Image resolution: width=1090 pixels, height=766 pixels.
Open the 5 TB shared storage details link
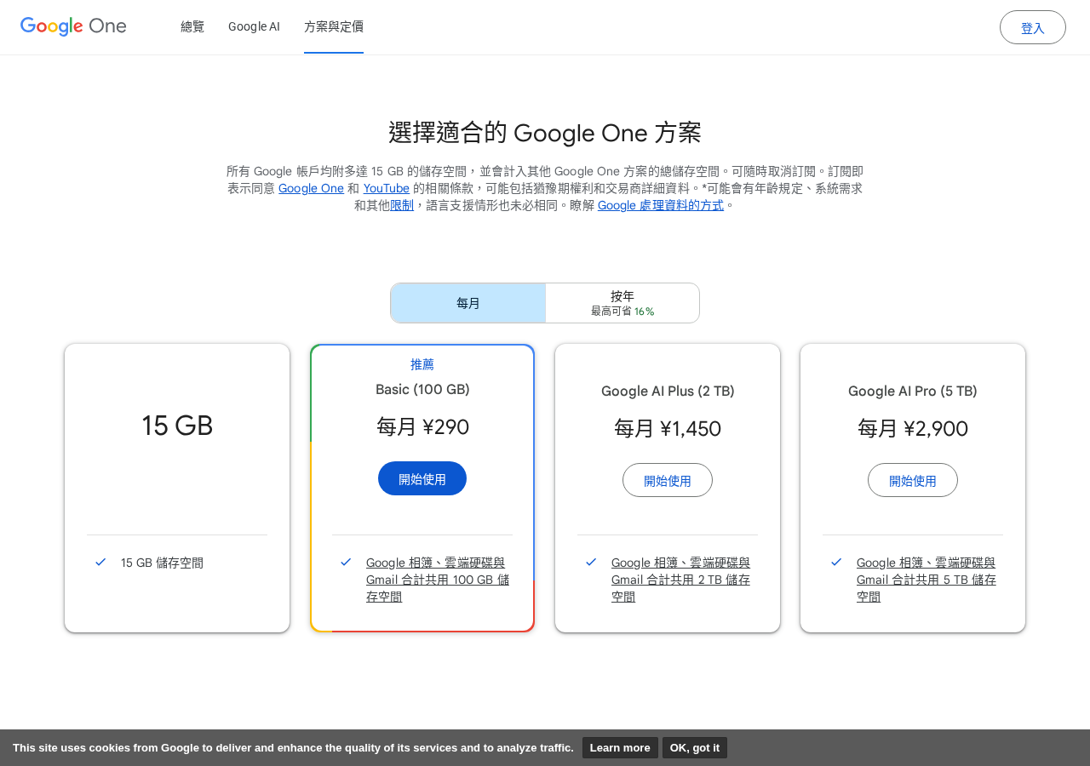point(926,580)
